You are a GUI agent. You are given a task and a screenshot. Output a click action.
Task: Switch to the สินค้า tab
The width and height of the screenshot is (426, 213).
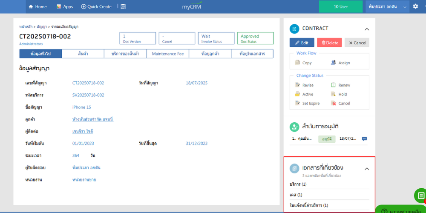(x=83, y=54)
